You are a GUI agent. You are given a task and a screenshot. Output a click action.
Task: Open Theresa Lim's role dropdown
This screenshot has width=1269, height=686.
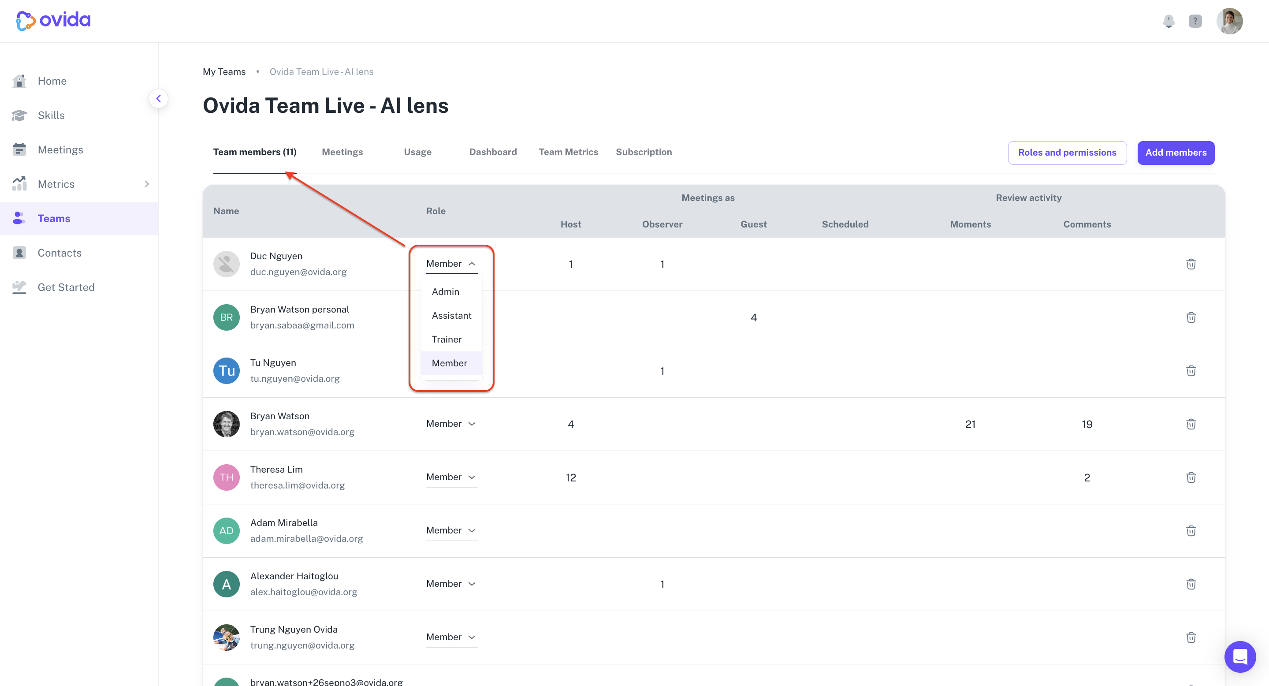[x=452, y=477]
